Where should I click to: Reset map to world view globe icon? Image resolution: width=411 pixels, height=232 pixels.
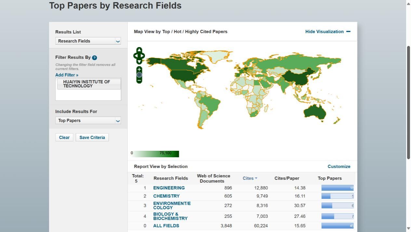point(139,75)
